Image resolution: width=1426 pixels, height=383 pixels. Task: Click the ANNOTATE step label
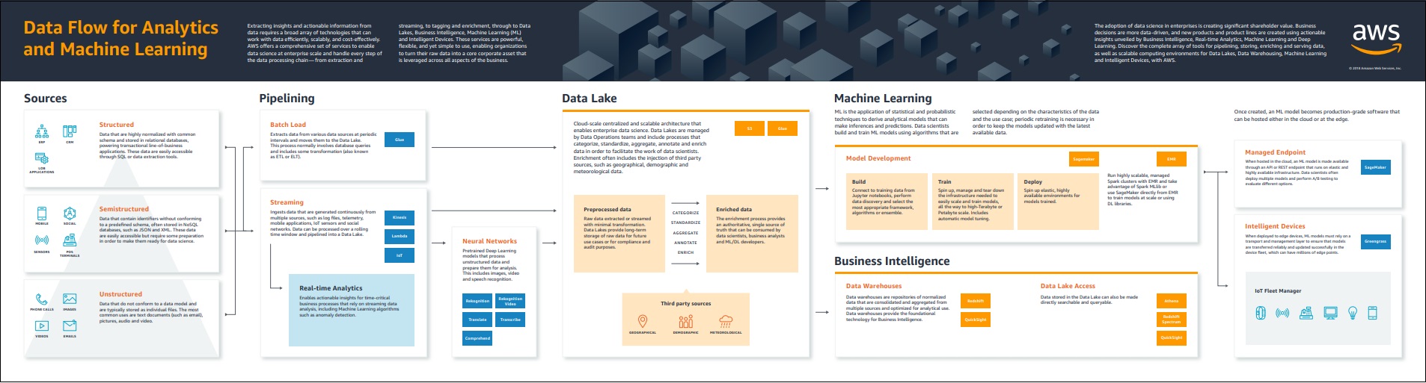coord(685,243)
